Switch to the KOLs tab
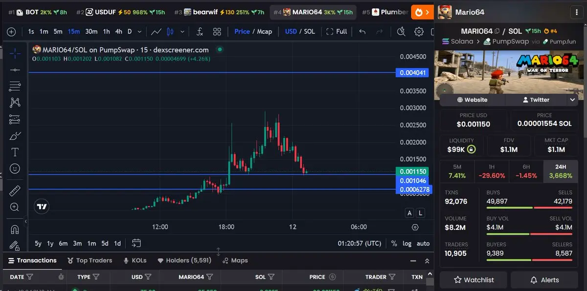The width and height of the screenshot is (587, 291). (x=135, y=261)
